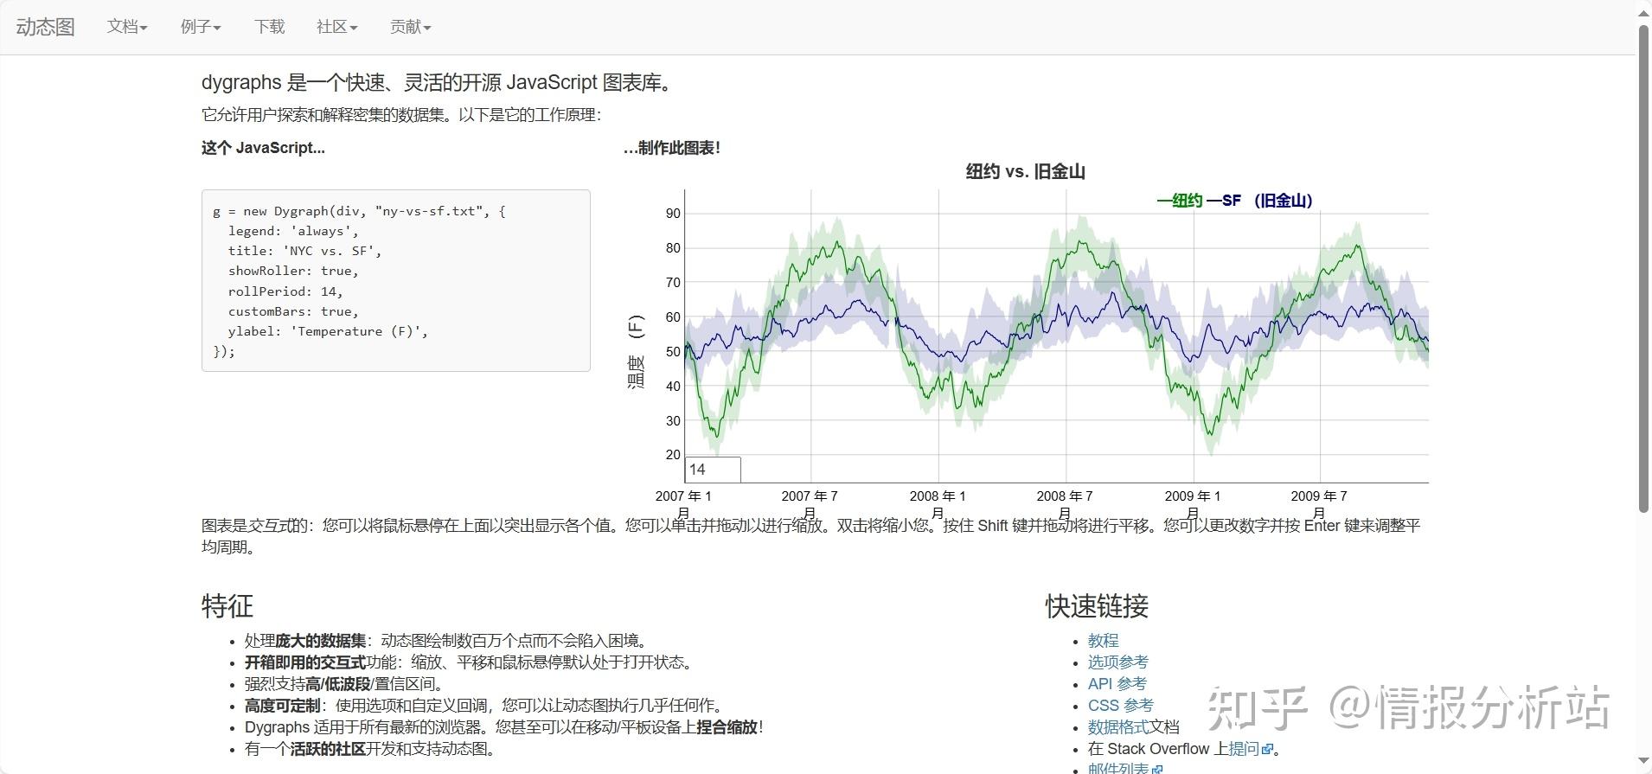Screen dimensions: 1652x774
Task: Click the bullet text about 活跃的社区
Action: click(x=370, y=749)
